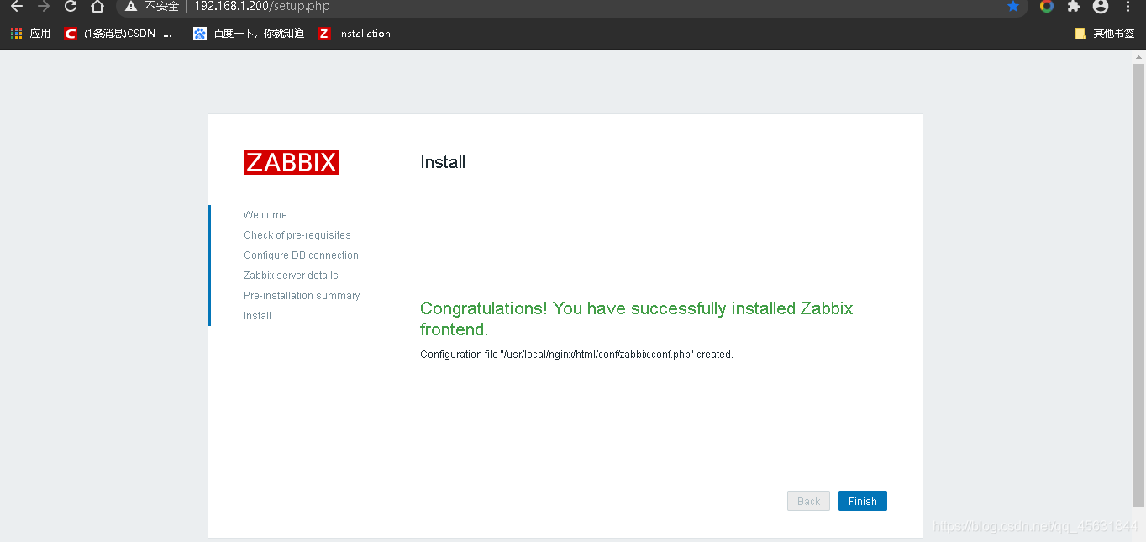The image size is (1146, 542).
Task: Open the user profile avatar icon
Action: tap(1101, 7)
